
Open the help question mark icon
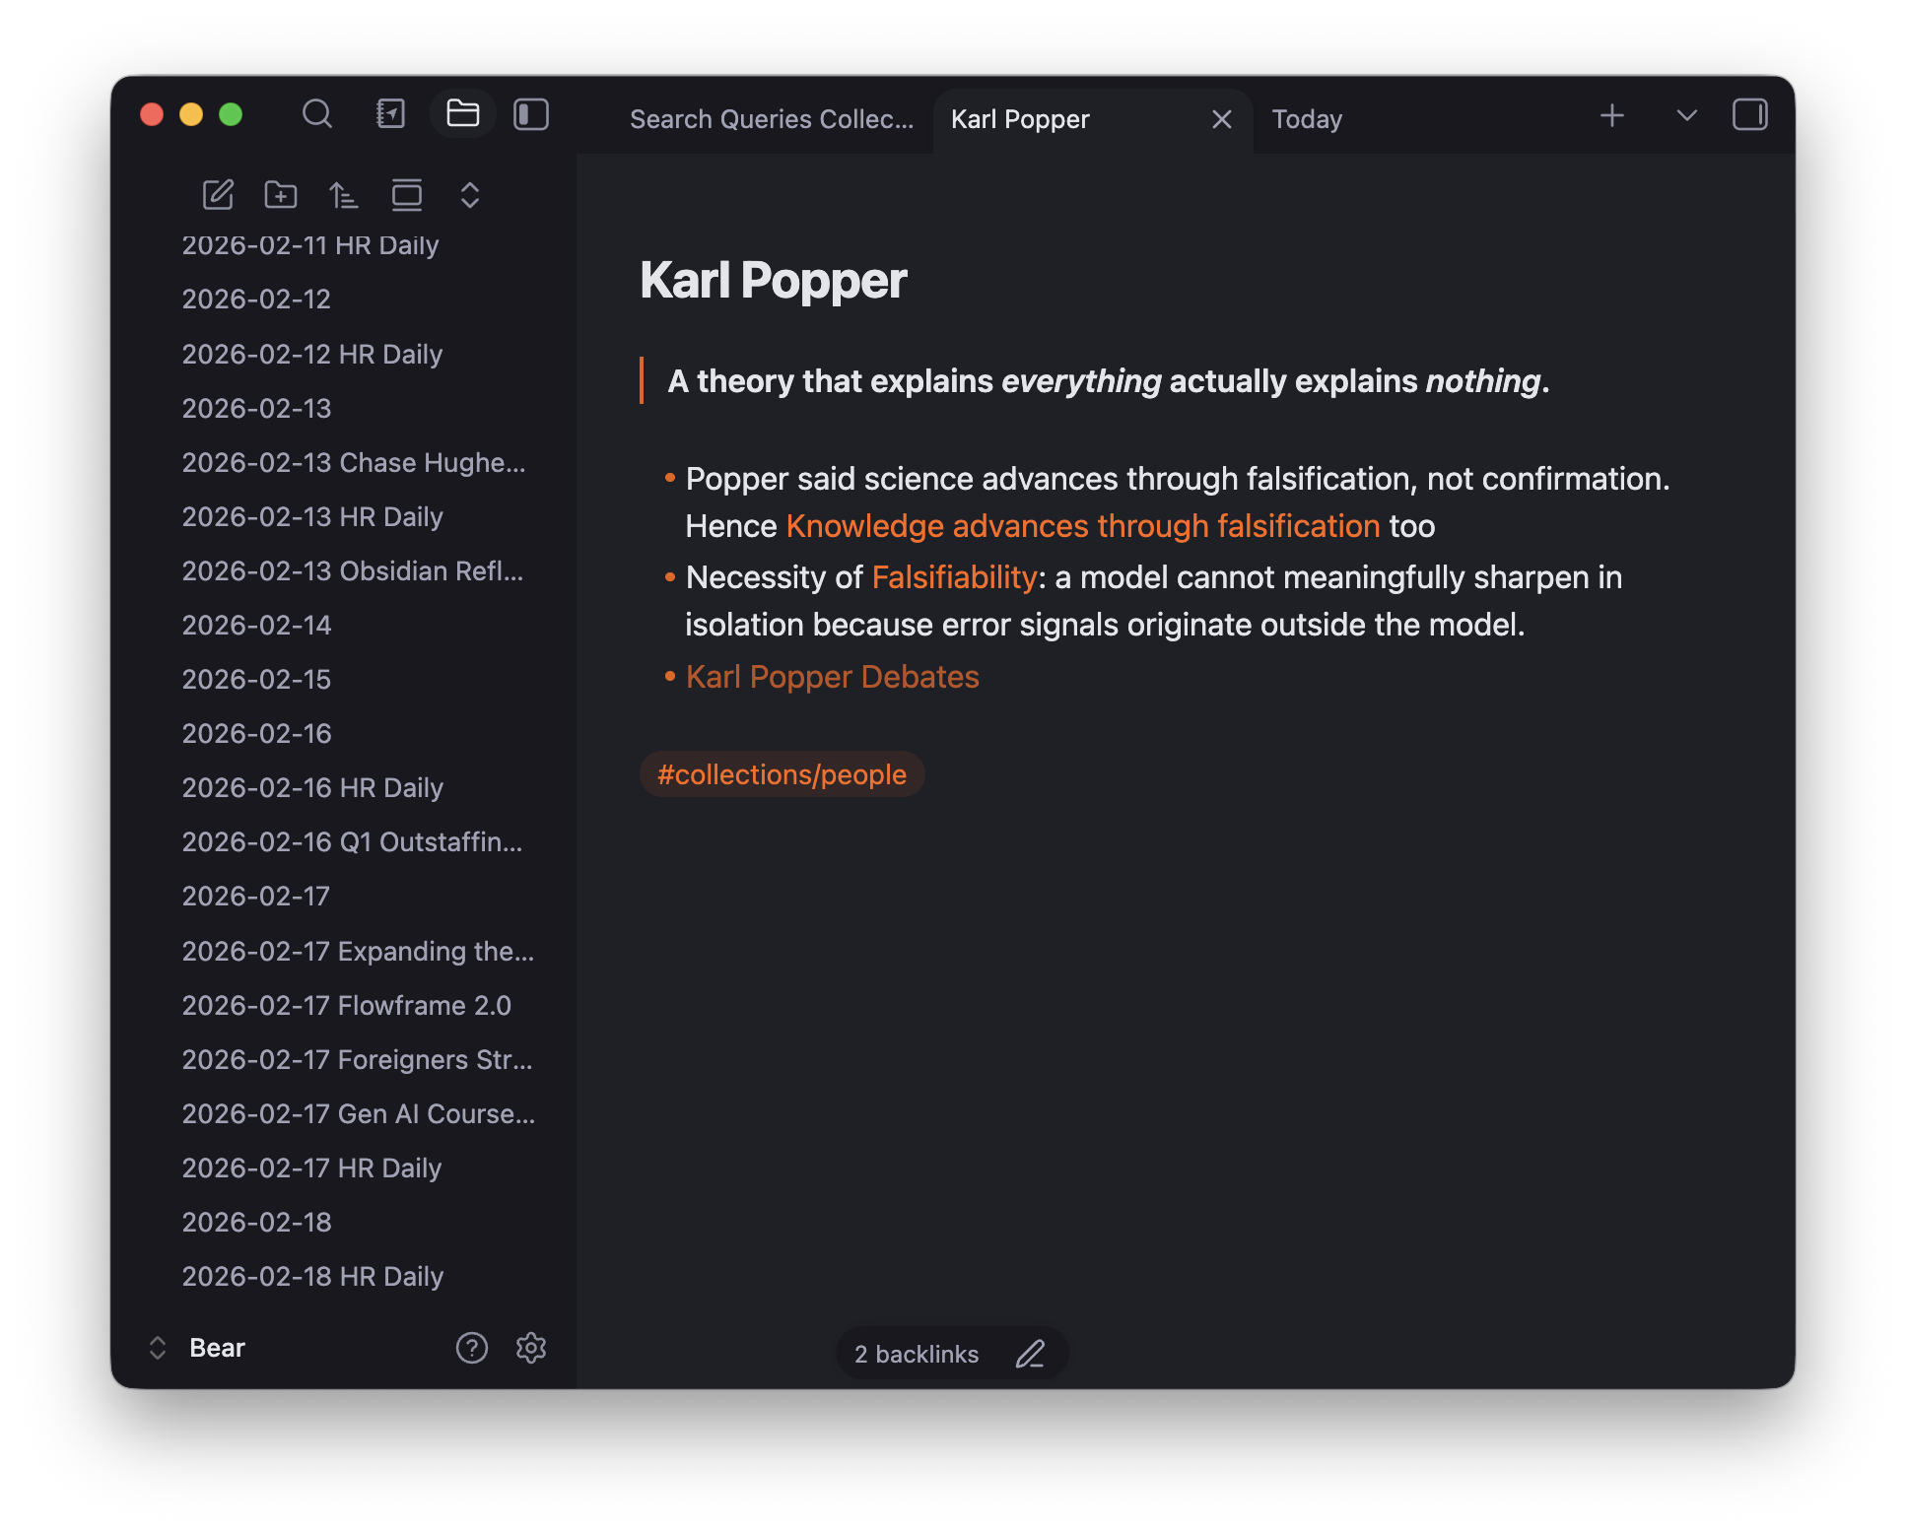(x=471, y=1348)
